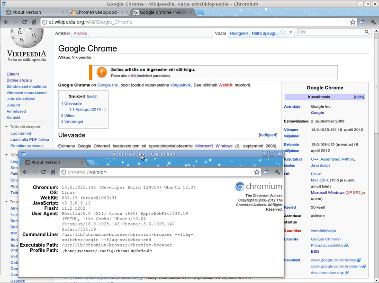Open code.google.com/chromium/ link
The height and width of the screenshot is (283, 379).
(336, 266)
